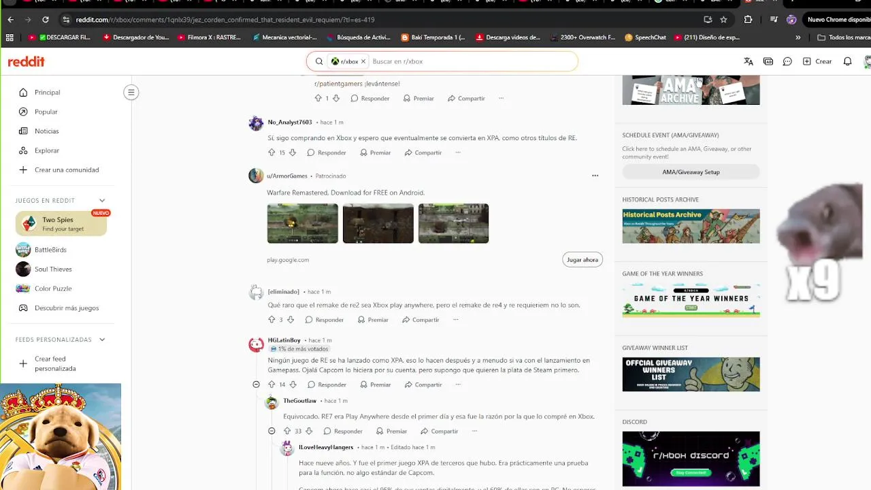The image size is (871, 490).
Task: Open the No_Analyst7603 user profile
Action: pos(290,122)
